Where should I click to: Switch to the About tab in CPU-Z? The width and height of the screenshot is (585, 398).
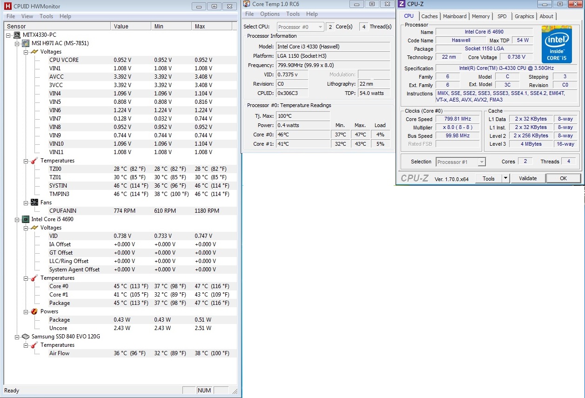546,16
